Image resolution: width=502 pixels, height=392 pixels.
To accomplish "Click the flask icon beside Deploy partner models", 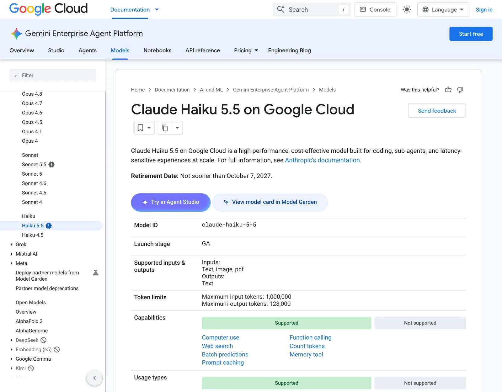I will coord(96,273).
